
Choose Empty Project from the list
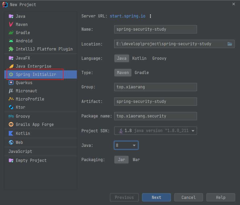[31, 160]
